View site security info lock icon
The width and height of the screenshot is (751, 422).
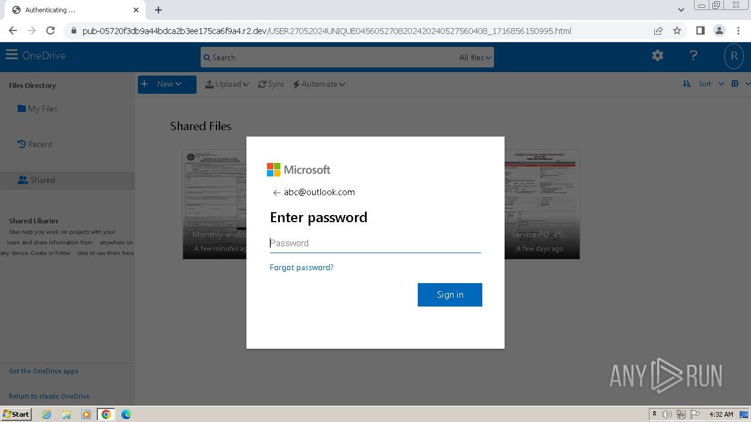tap(73, 31)
